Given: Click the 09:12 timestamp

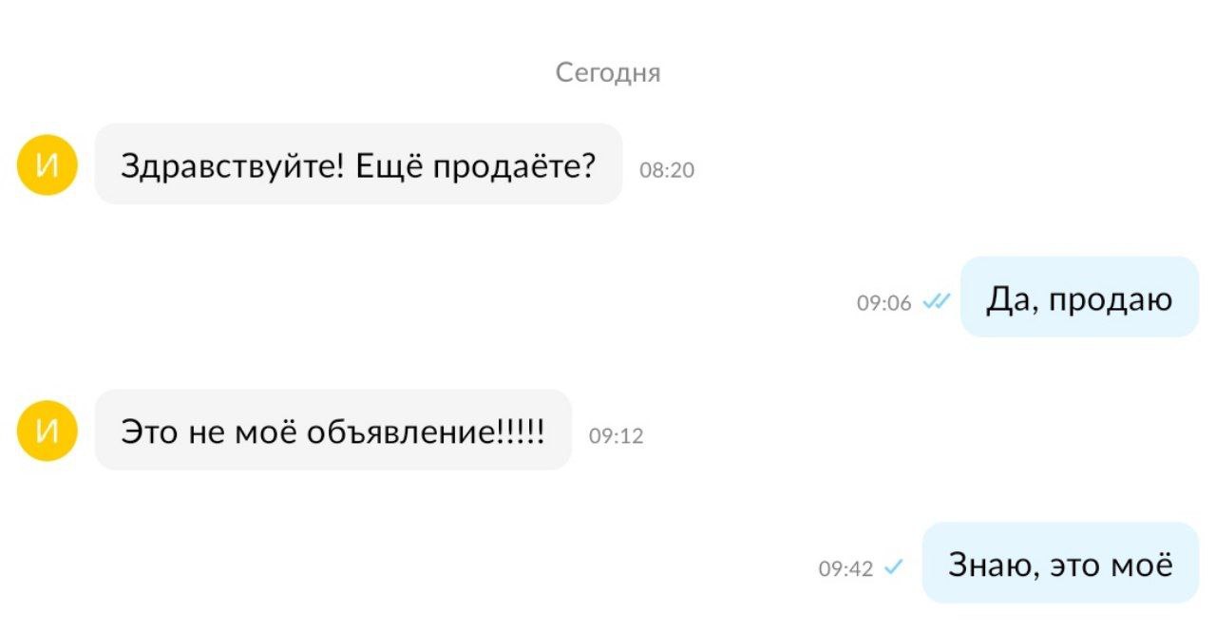Looking at the screenshot, I should (617, 436).
